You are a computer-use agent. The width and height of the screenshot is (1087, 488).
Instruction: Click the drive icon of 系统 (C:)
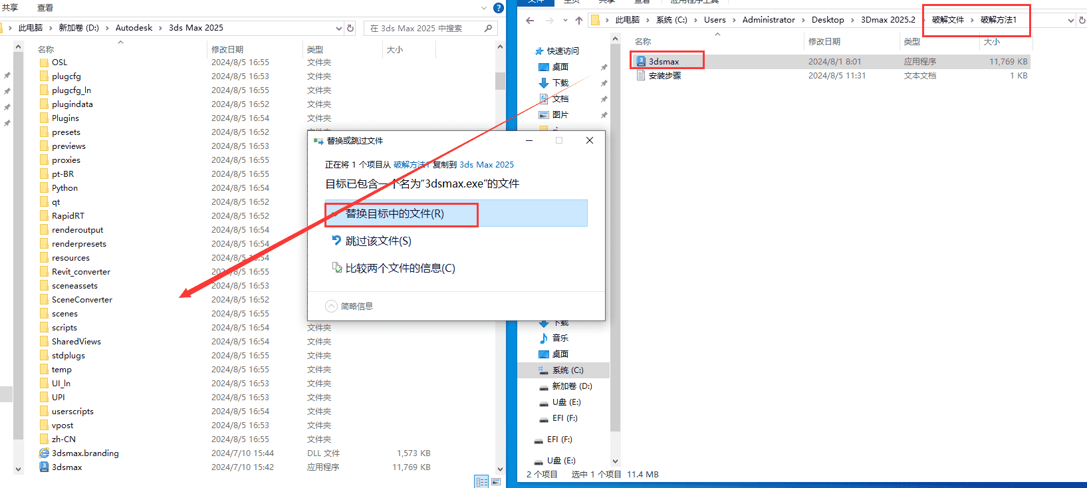[x=544, y=370]
